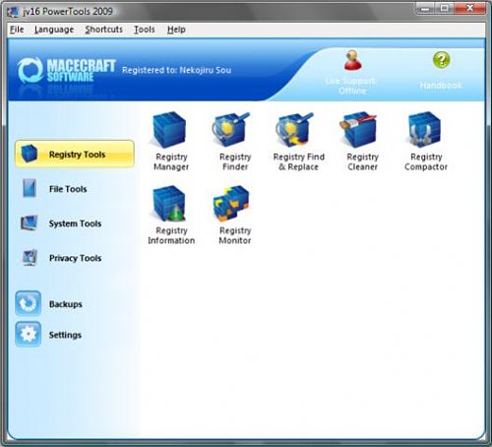Image resolution: width=492 pixels, height=447 pixels.
Task: Select the Registry Tools category label
Action: [x=77, y=155]
